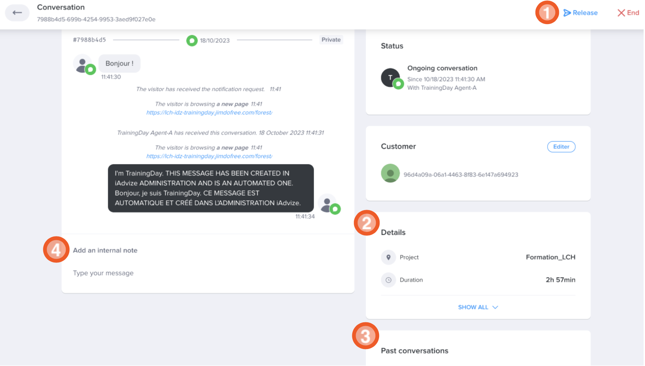Viewport: 645px width, 366px height.
Task: Click the Past conversations heading
Action: point(415,351)
